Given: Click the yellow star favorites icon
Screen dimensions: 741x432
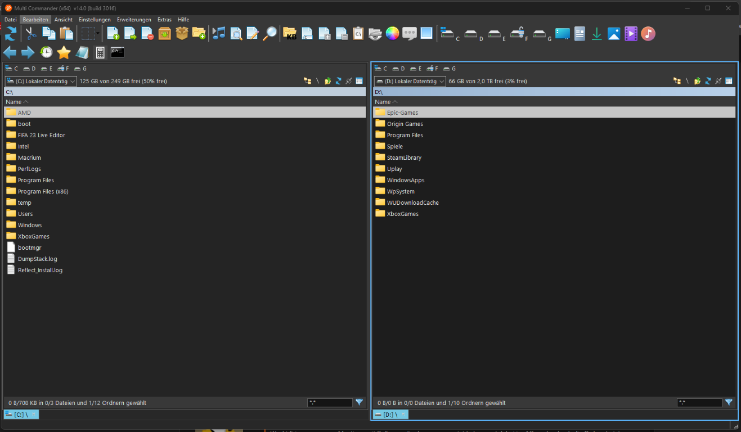Looking at the screenshot, I should (x=64, y=53).
